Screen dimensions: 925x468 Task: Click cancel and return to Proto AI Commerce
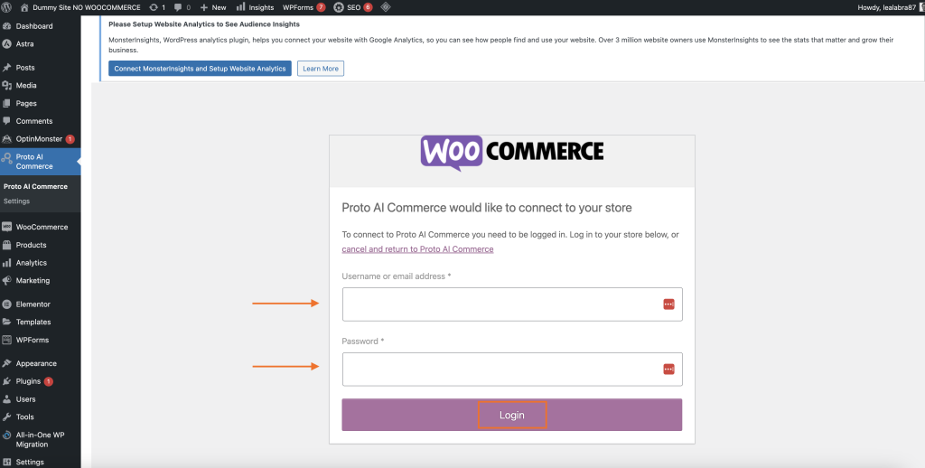tap(417, 249)
